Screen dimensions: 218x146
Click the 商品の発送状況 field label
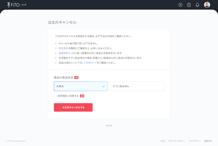click(x=63, y=78)
